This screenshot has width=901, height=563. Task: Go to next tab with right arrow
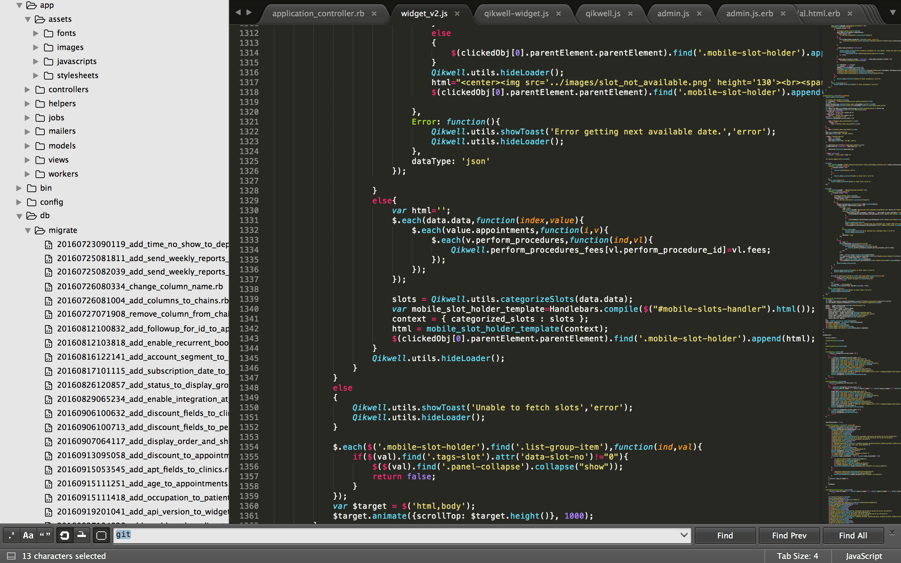click(x=249, y=12)
